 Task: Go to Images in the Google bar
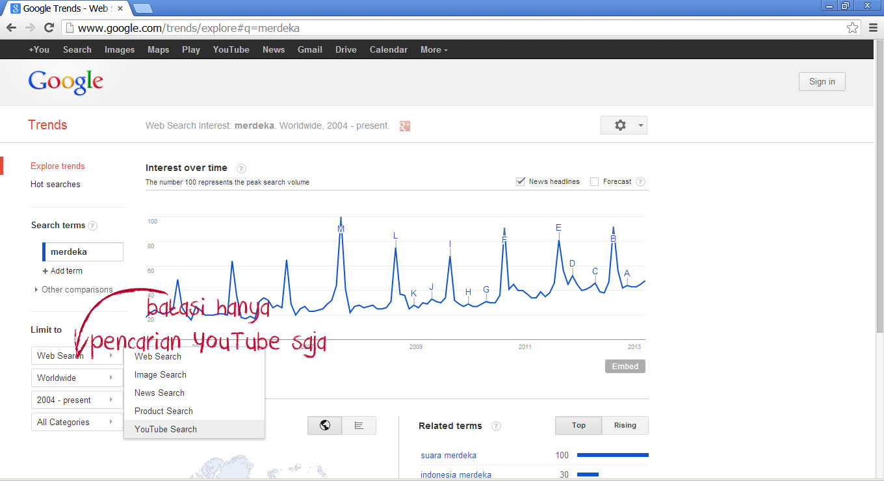pos(120,49)
